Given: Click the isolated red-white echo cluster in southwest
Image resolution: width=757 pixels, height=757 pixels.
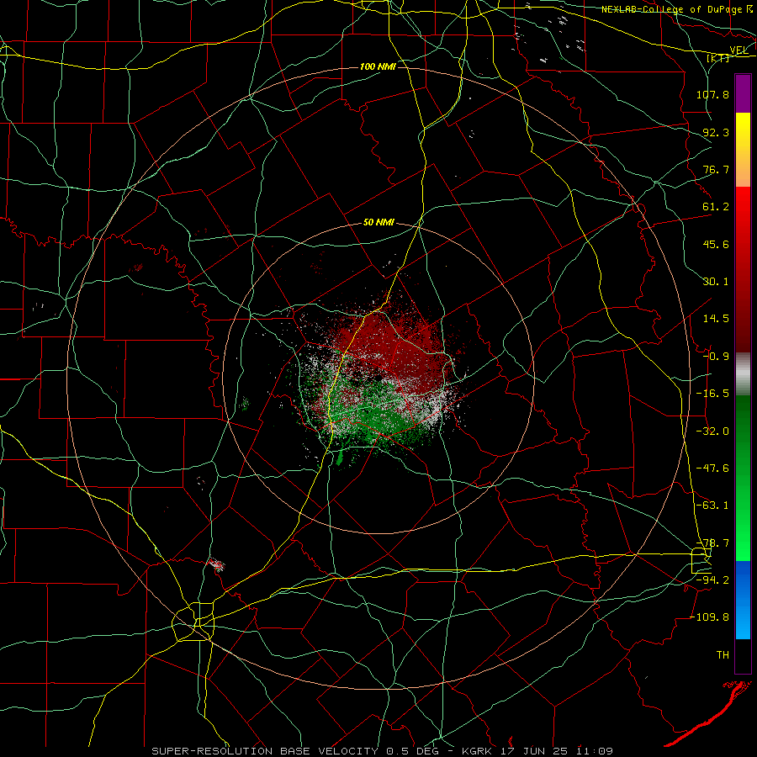Looking at the screenshot, I should point(216,564).
